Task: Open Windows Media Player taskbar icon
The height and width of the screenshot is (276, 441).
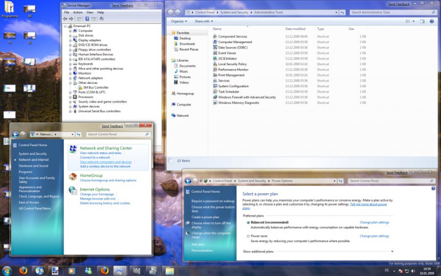Action: point(72,270)
